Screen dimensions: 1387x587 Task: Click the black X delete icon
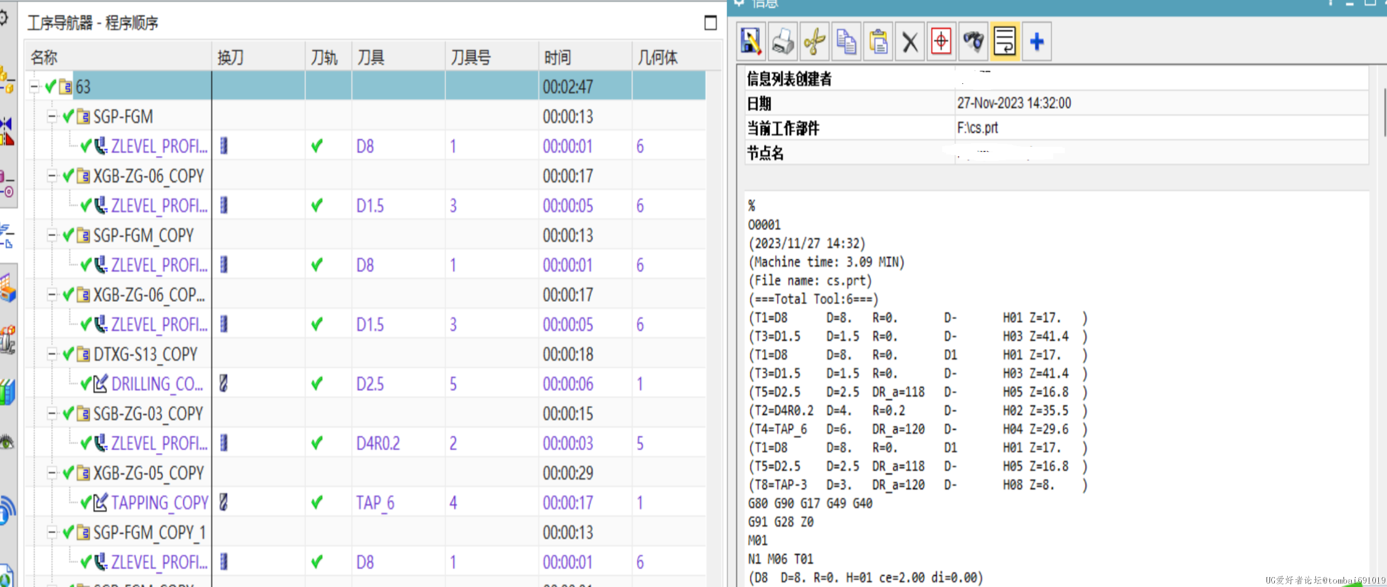[x=910, y=42]
